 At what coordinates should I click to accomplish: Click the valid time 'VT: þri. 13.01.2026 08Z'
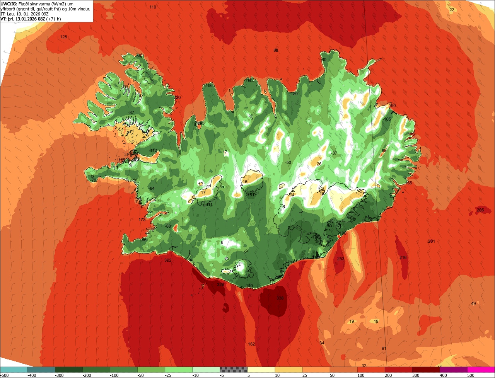coord(23,19)
